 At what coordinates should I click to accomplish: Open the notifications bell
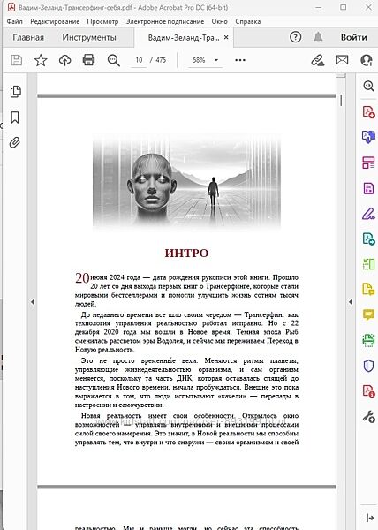[318, 37]
